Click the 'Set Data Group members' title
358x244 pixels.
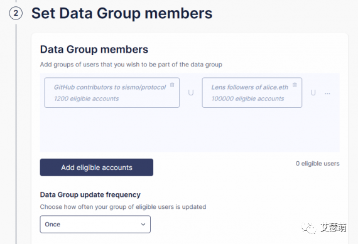(122, 13)
